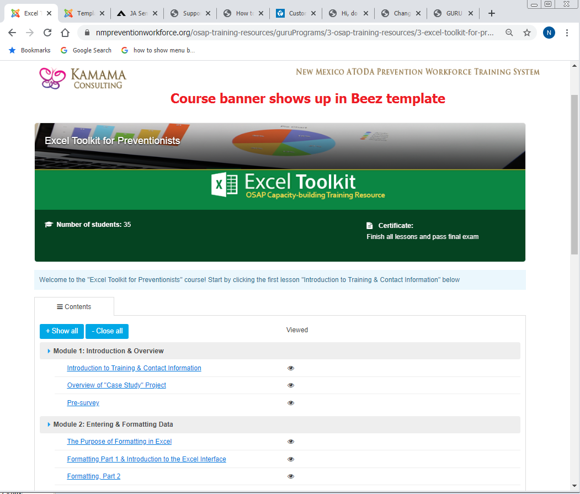Click viewed eye icon for Formatting, Part 2
The image size is (580, 494).
click(291, 476)
